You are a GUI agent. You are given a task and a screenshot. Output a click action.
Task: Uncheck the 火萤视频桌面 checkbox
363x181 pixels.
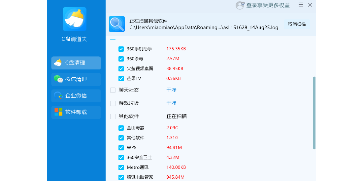pos(121,69)
